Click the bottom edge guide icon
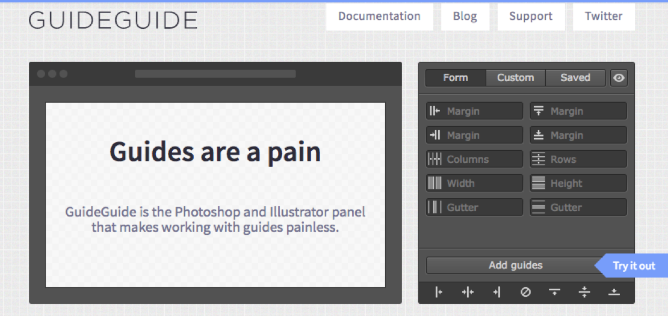668x316 pixels. 613,292
